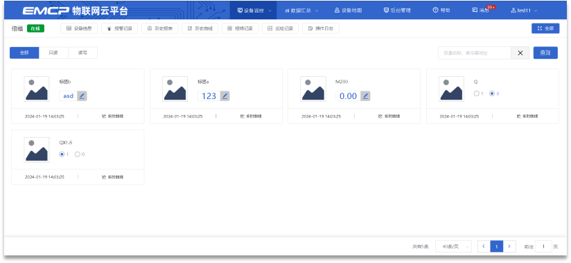The image size is (571, 263).
Task: Open real-time curve link in the 123 card
Action: [x=251, y=116]
